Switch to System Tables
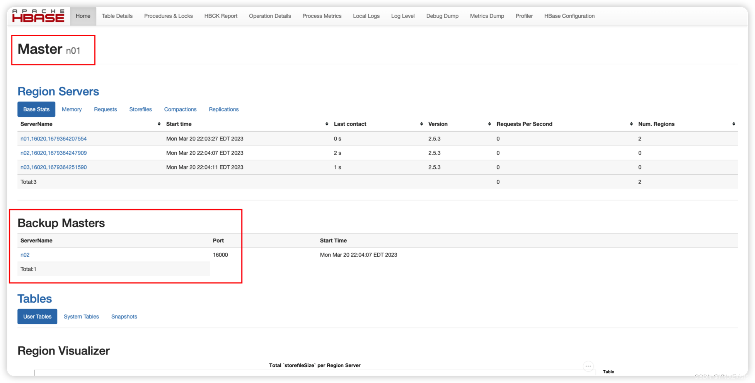755x383 pixels. tap(81, 316)
